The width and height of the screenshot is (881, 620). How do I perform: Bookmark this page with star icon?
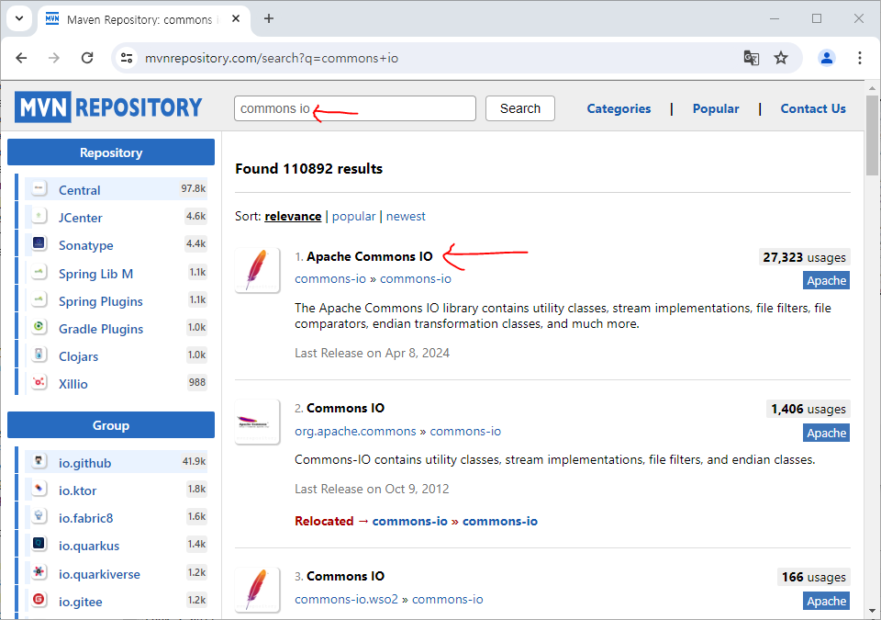781,58
